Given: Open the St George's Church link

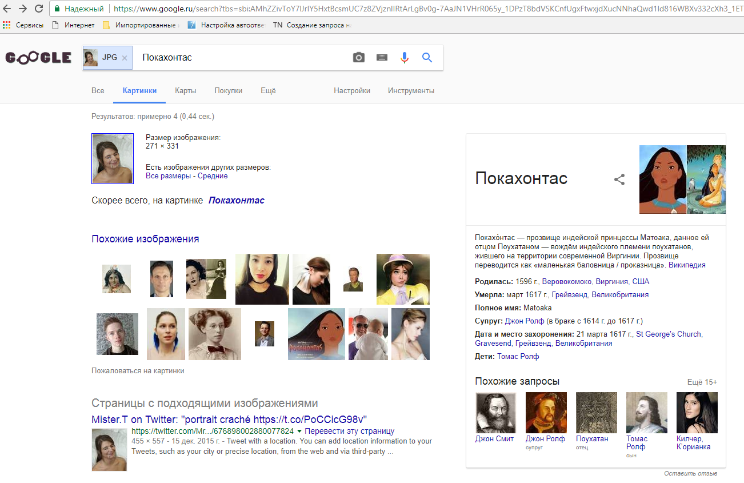Looking at the screenshot, I should click(669, 334).
